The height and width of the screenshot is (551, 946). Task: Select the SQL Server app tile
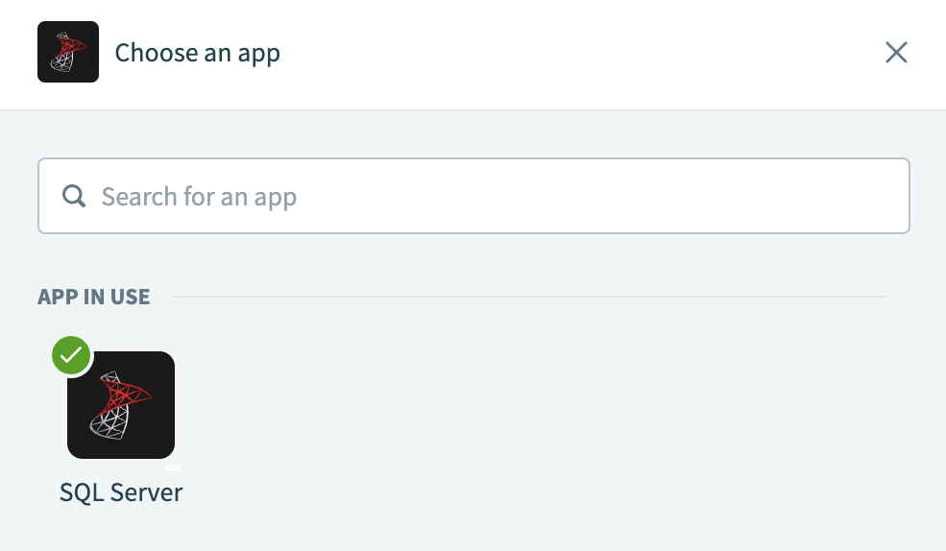point(121,405)
